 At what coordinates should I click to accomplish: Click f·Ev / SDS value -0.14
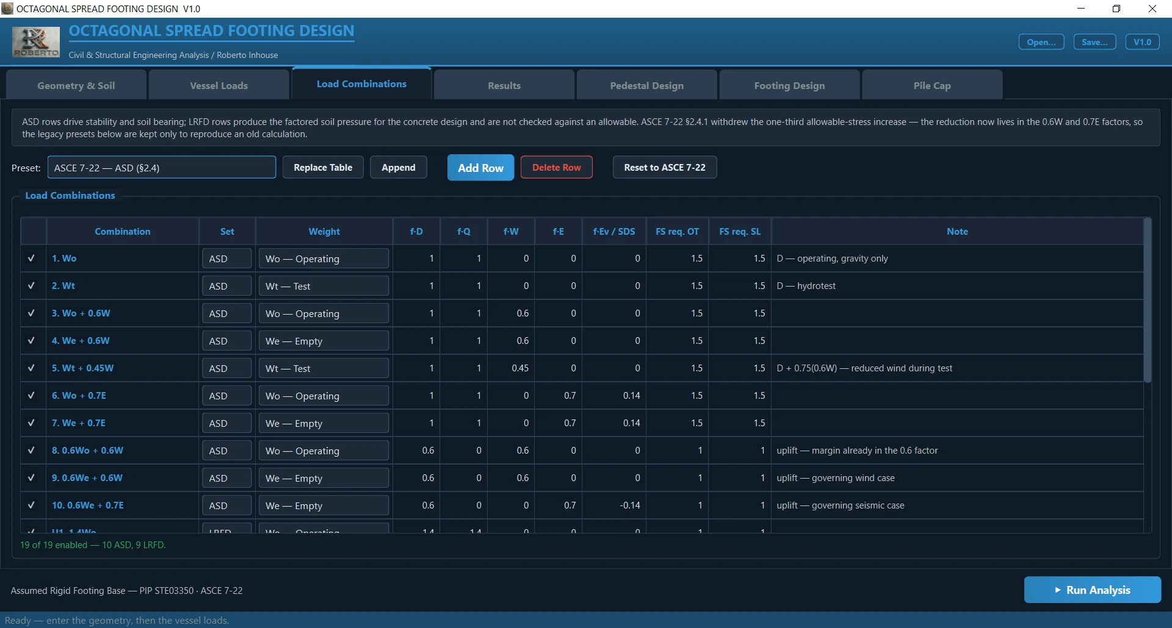click(630, 505)
